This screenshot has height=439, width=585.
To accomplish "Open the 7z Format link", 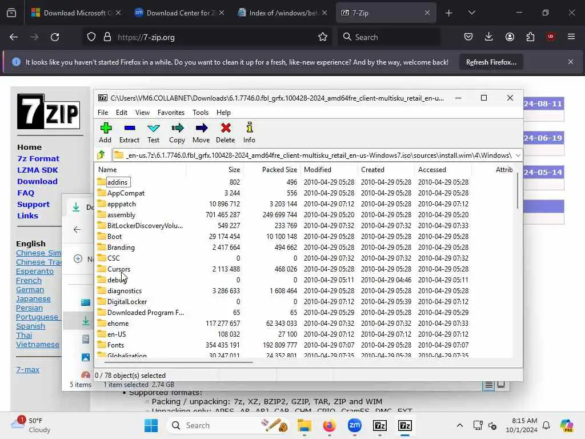I will pyautogui.click(x=38, y=159).
